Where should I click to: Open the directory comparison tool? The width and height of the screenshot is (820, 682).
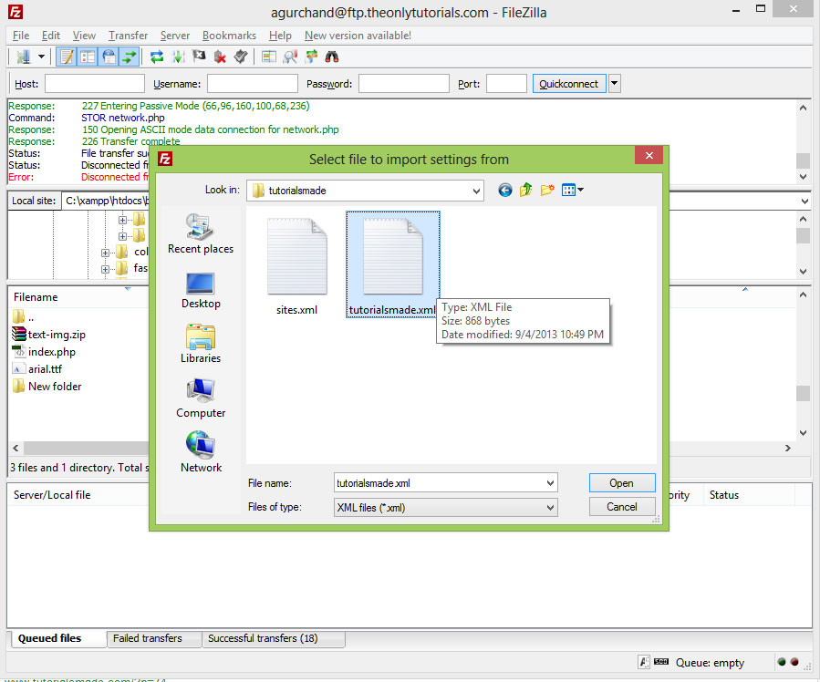269,57
